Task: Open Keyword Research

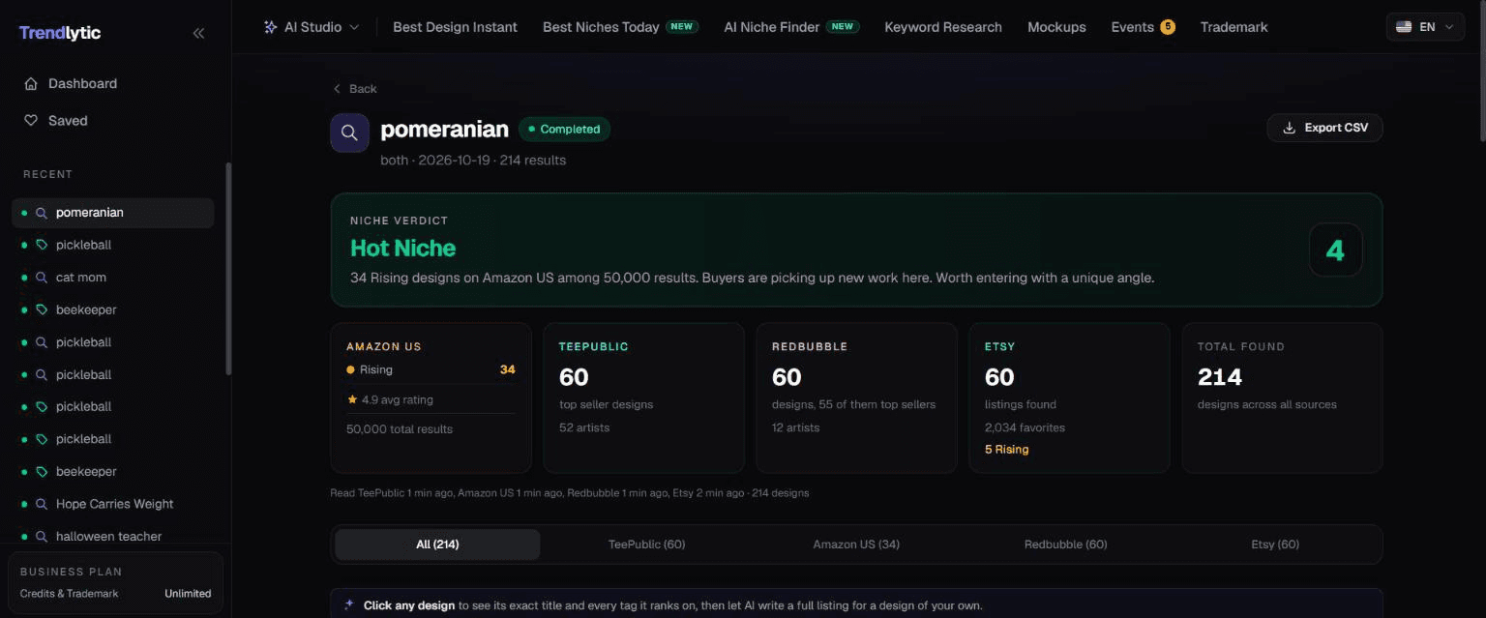Action: [x=943, y=27]
